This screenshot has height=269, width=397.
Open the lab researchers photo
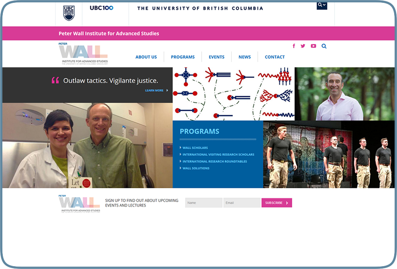tap(88, 145)
